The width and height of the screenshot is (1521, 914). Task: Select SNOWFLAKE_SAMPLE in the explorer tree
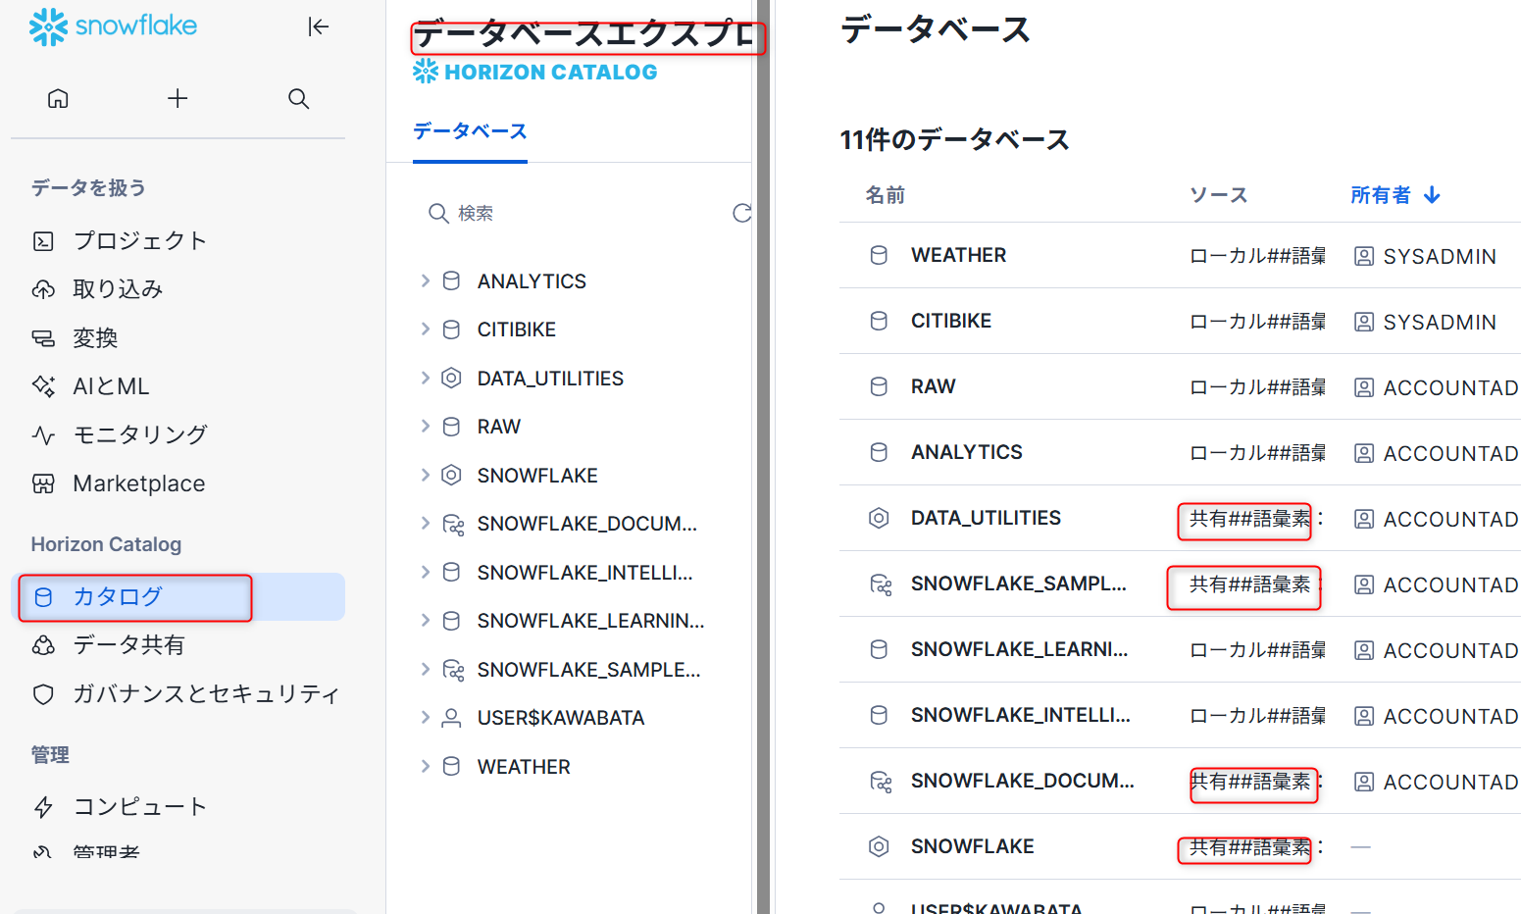[x=588, y=670]
